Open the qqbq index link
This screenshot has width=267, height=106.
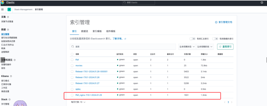coord(78,89)
